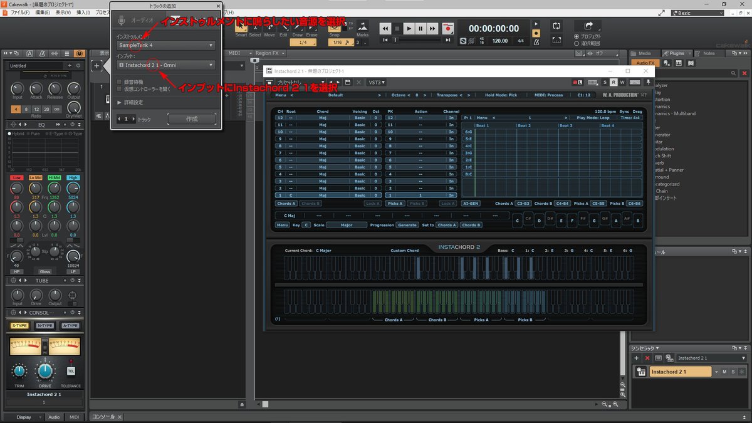The height and width of the screenshot is (423, 752).
Task: Click the Generate progression button
Action: tap(407, 225)
